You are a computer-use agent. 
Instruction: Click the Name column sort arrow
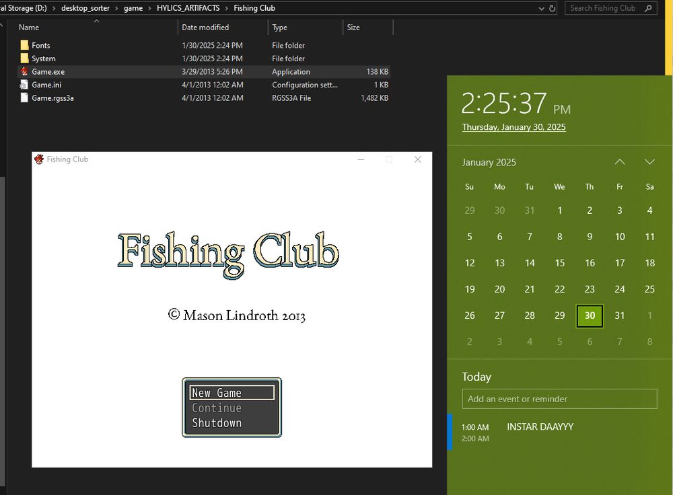(96, 21)
